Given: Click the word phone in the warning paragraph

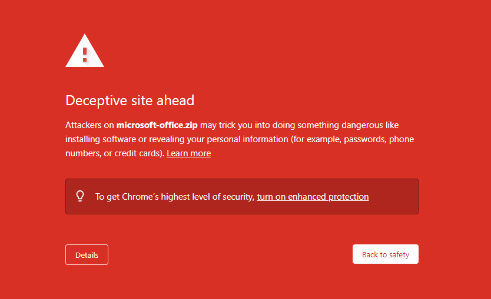Looking at the screenshot, I should 402,139.
